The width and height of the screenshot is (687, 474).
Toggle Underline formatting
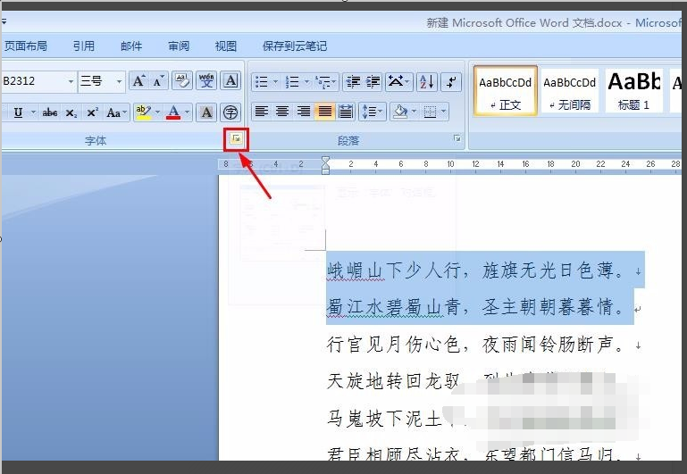pyautogui.click(x=18, y=112)
